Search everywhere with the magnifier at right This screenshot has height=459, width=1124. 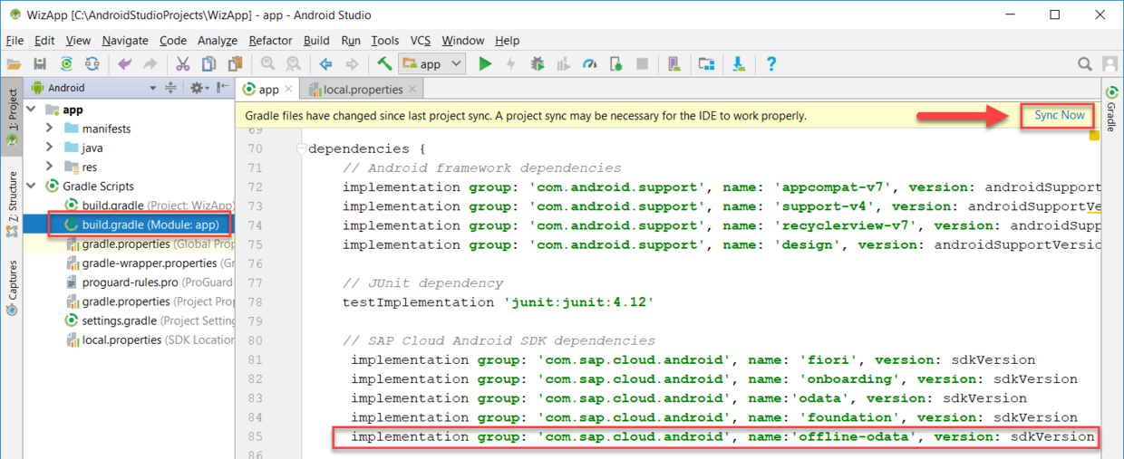(1084, 64)
